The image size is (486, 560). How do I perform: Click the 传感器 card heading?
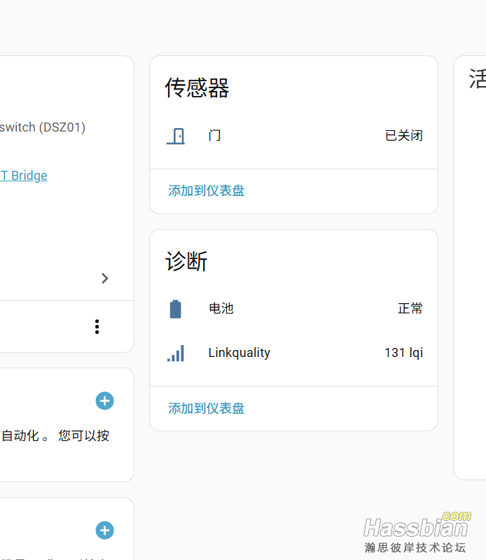click(197, 88)
